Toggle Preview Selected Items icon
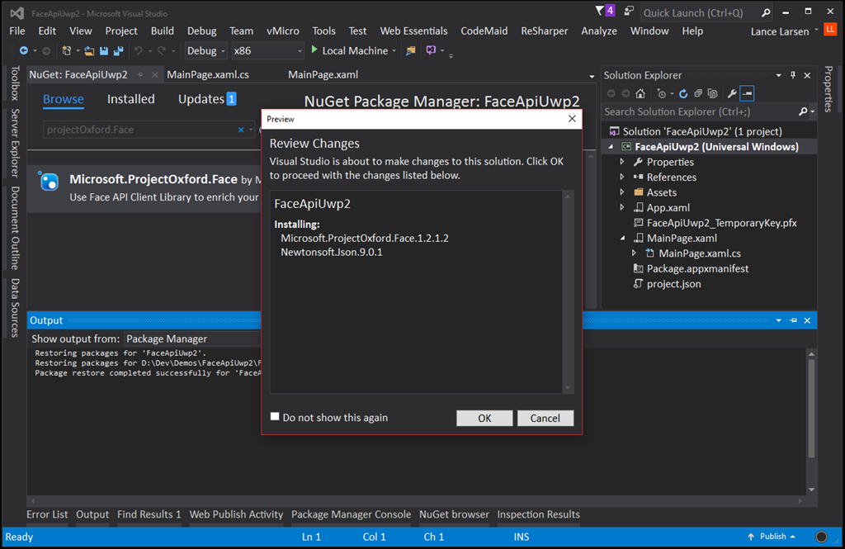The height and width of the screenshot is (549, 845). tap(747, 94)
